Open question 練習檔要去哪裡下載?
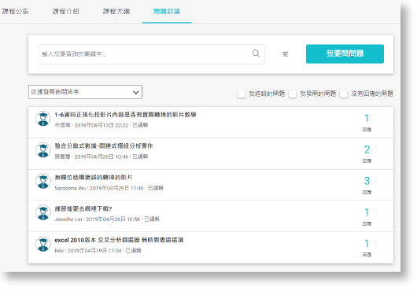 [83, 208]
